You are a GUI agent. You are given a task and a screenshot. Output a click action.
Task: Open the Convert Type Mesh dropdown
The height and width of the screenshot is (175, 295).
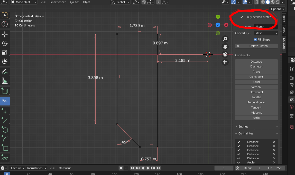[x=266, y=33]
